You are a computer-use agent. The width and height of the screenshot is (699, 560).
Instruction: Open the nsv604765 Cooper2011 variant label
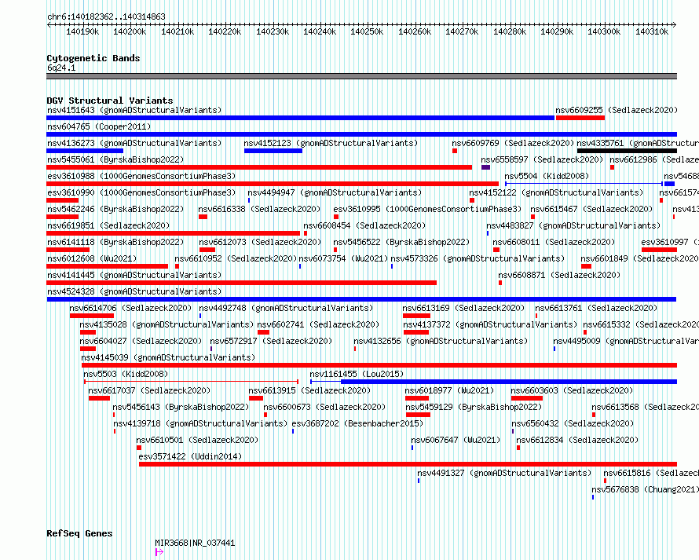coord(99,126)
